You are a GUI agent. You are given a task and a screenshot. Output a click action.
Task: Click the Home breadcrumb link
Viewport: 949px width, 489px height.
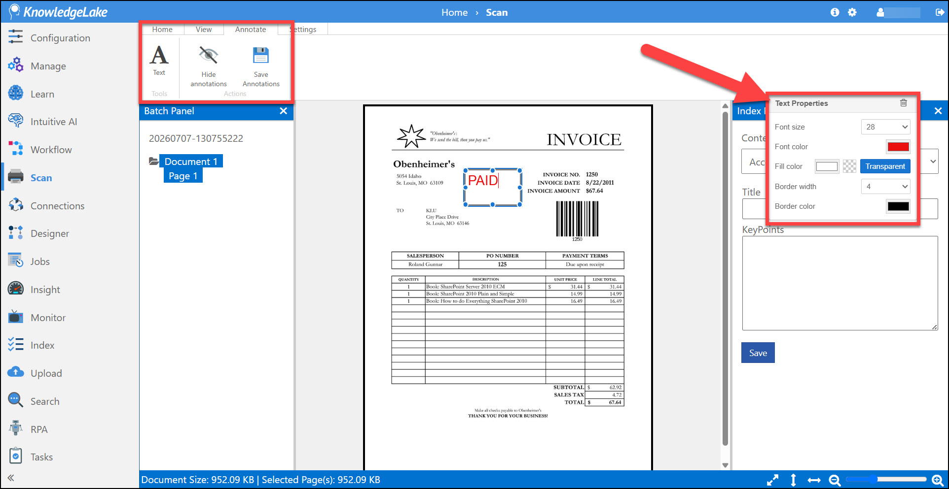pos(454,12)
